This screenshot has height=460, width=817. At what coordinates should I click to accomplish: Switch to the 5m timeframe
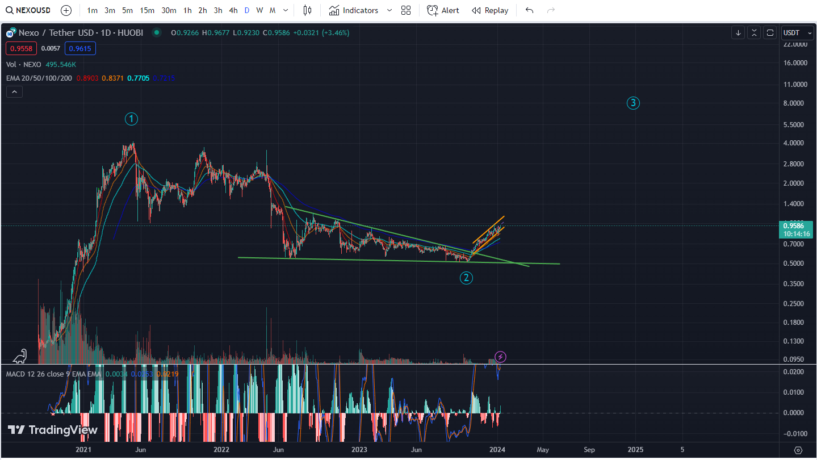point(127,10)
